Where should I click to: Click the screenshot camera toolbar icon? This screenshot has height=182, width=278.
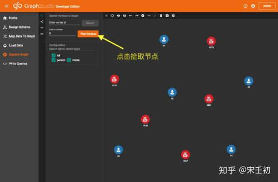click(x=167, y=16)
